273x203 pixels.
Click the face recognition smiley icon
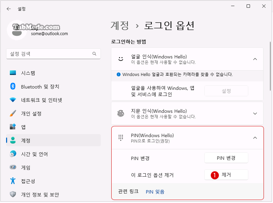(121, 59)
